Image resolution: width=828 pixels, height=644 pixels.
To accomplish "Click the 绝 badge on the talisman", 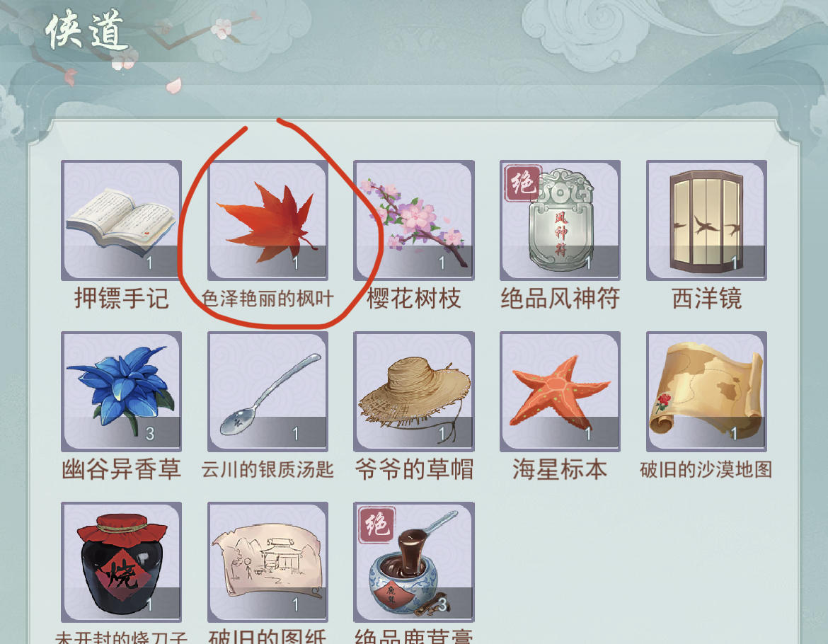I will tap(522, 184).
